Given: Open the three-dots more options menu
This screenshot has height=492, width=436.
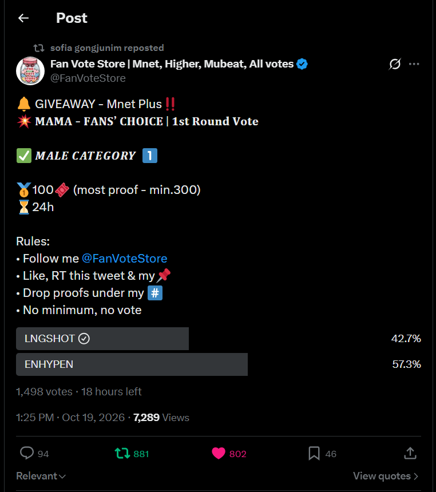Looking at the screenshot, I should tap(414, 64).
